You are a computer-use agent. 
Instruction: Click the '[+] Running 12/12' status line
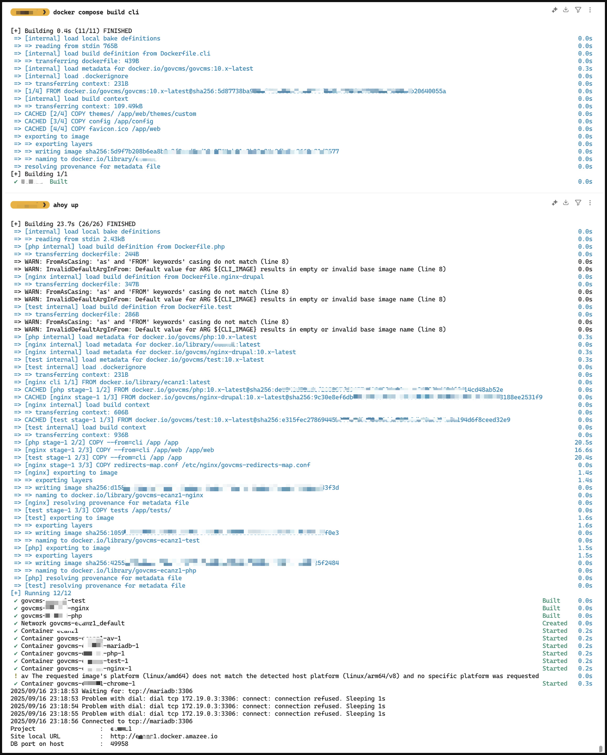click(41, 593)
